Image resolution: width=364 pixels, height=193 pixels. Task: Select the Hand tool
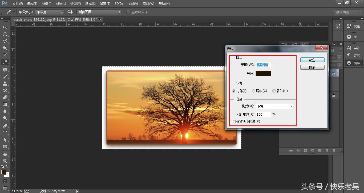(x=5, y=154)
